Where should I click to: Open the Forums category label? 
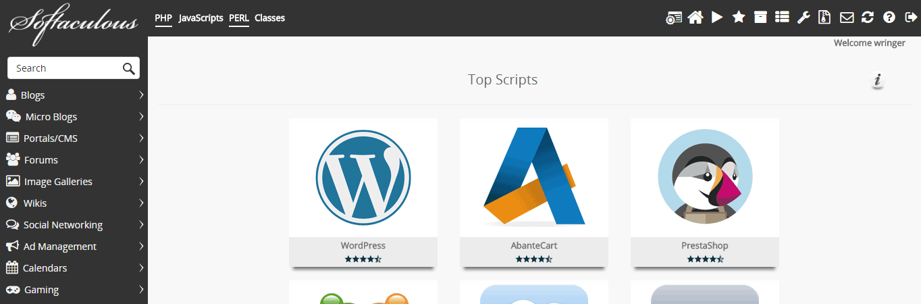[41, 160]
